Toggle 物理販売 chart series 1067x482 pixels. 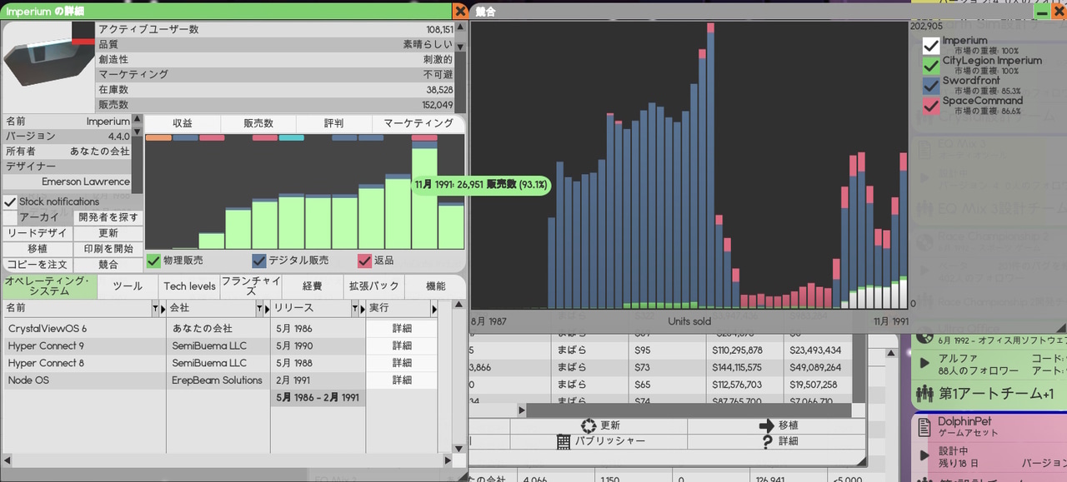coord(153,261)
